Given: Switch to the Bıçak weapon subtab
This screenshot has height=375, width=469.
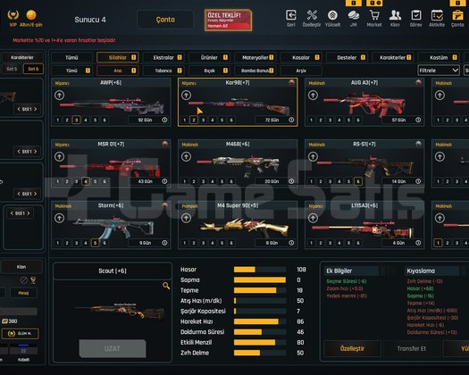Looking at the screenshot, I should [x=209, y=71].
